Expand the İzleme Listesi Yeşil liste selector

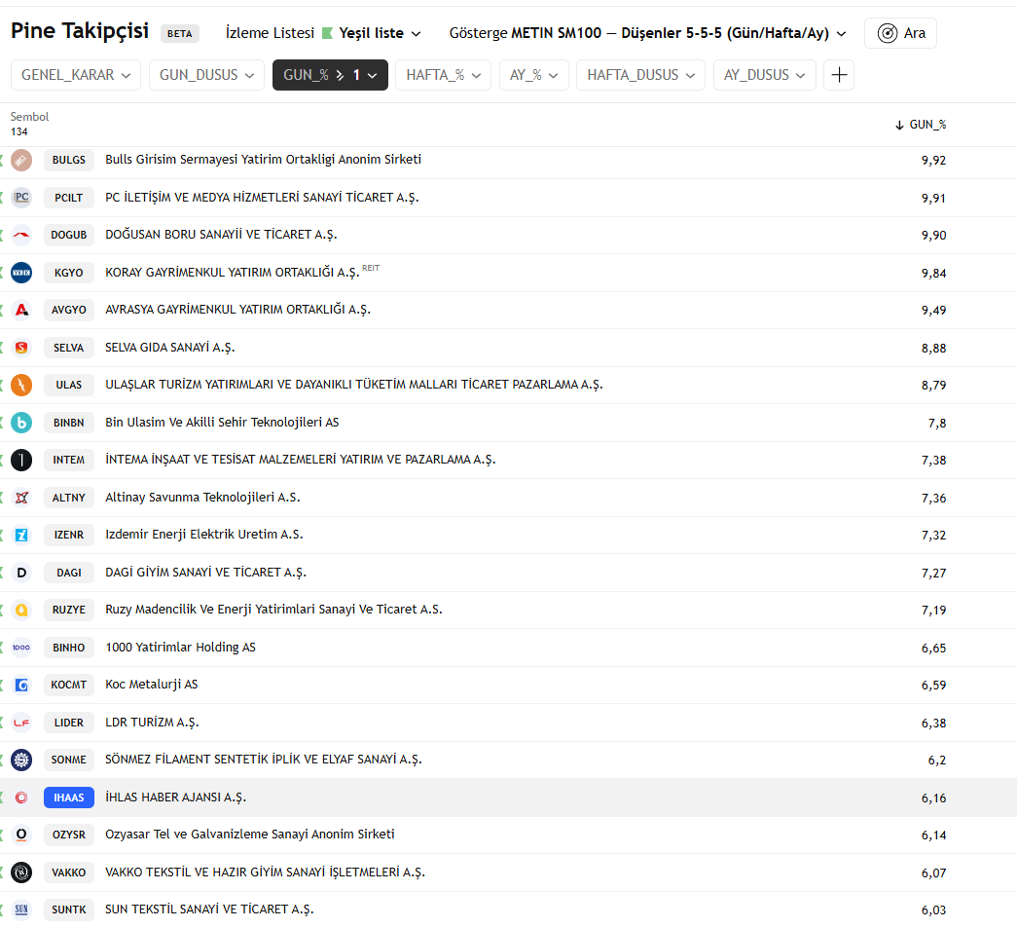click(323, 33)
